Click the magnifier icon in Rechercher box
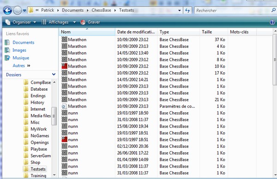277x179 pixels. pyautogui.click(x=273, y=10)
